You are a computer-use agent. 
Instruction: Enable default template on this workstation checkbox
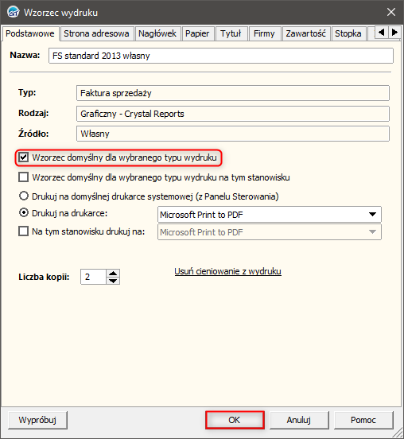(x=24, y=177)
